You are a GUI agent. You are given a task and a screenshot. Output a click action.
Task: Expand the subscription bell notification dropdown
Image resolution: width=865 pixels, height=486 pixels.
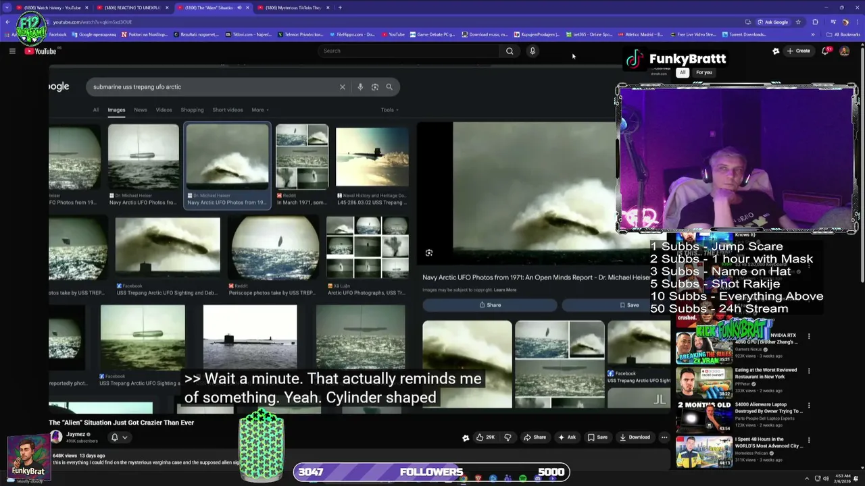(119, 437)
